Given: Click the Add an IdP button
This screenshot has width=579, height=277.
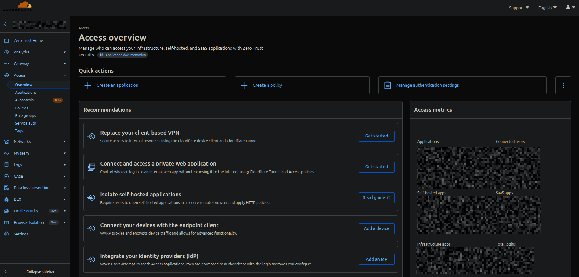Looking at the screenshot, I should 377,260.
